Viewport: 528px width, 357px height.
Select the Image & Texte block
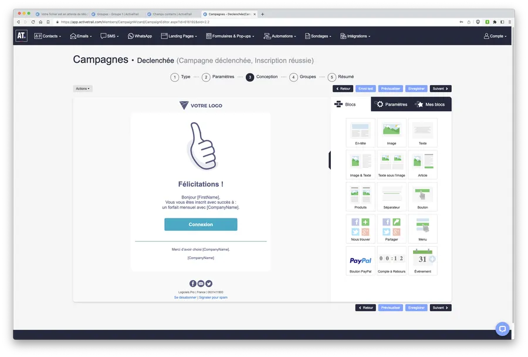pos(360,165)
